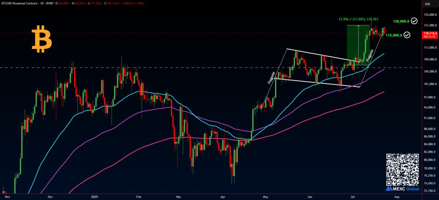The height and width of the screenshot is (200, 439).
Task: Click the checkmark icon beside 115,000.0
Action: pyautogui.click(x=407, y=35)
